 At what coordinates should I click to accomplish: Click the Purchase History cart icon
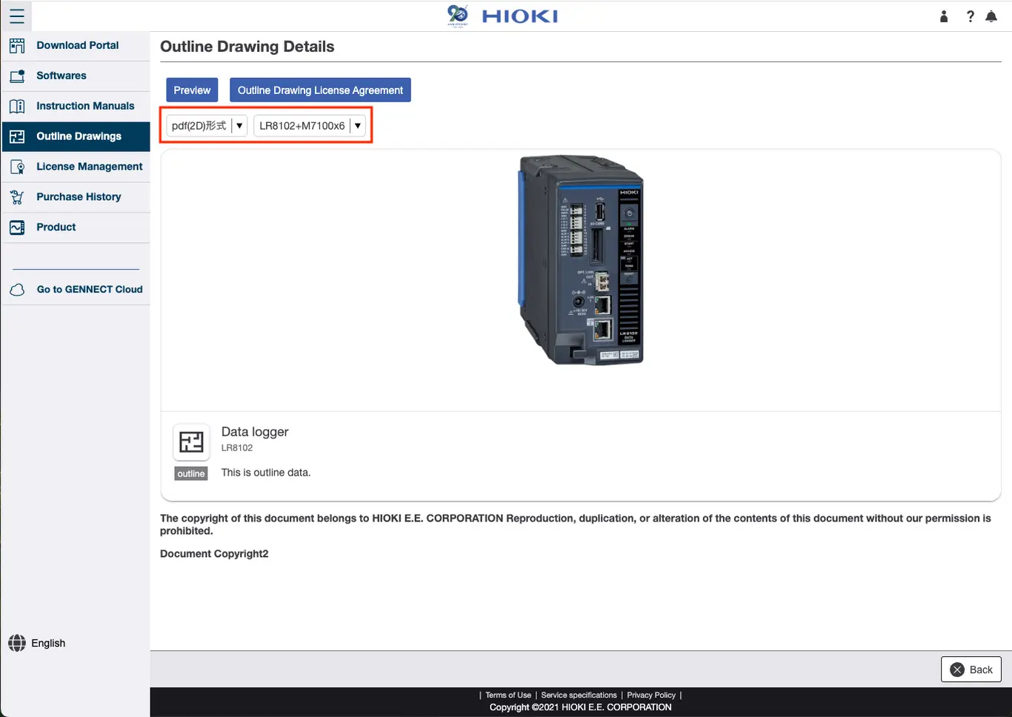(17, 198)
